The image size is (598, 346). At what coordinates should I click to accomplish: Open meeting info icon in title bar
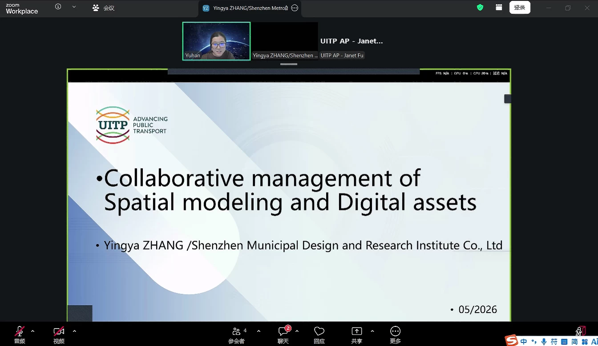pos(58,7)
